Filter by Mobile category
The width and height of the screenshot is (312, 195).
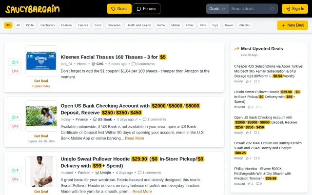[175, 25]
